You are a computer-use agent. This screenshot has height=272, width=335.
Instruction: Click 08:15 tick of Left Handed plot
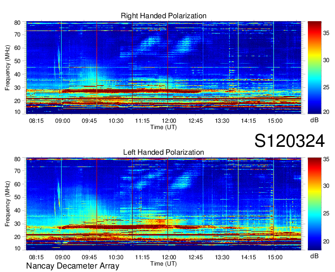36,257
